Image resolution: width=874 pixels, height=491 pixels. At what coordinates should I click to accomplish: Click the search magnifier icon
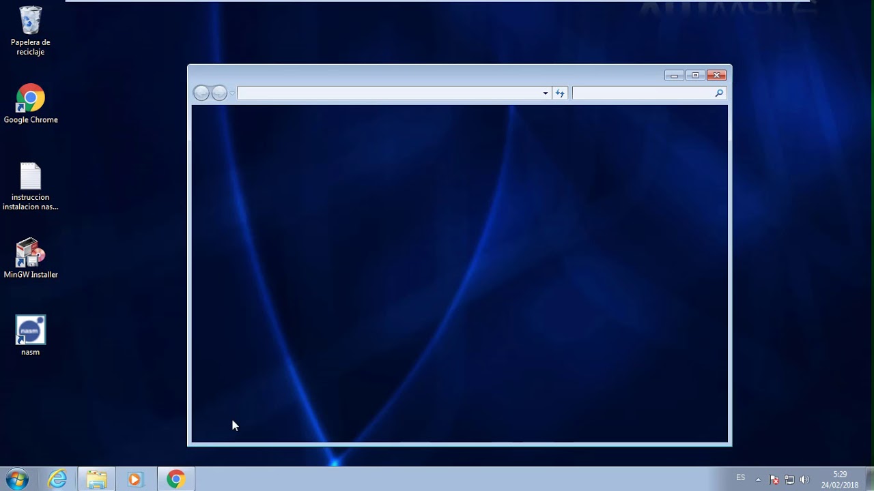point(719,93)
